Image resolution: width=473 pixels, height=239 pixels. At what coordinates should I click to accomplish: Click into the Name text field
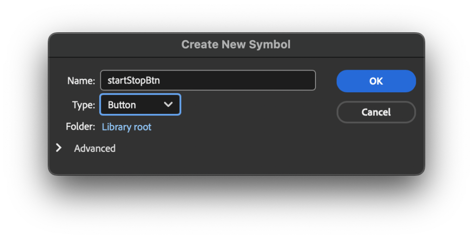pyautogui.click(x=208, y=80)
